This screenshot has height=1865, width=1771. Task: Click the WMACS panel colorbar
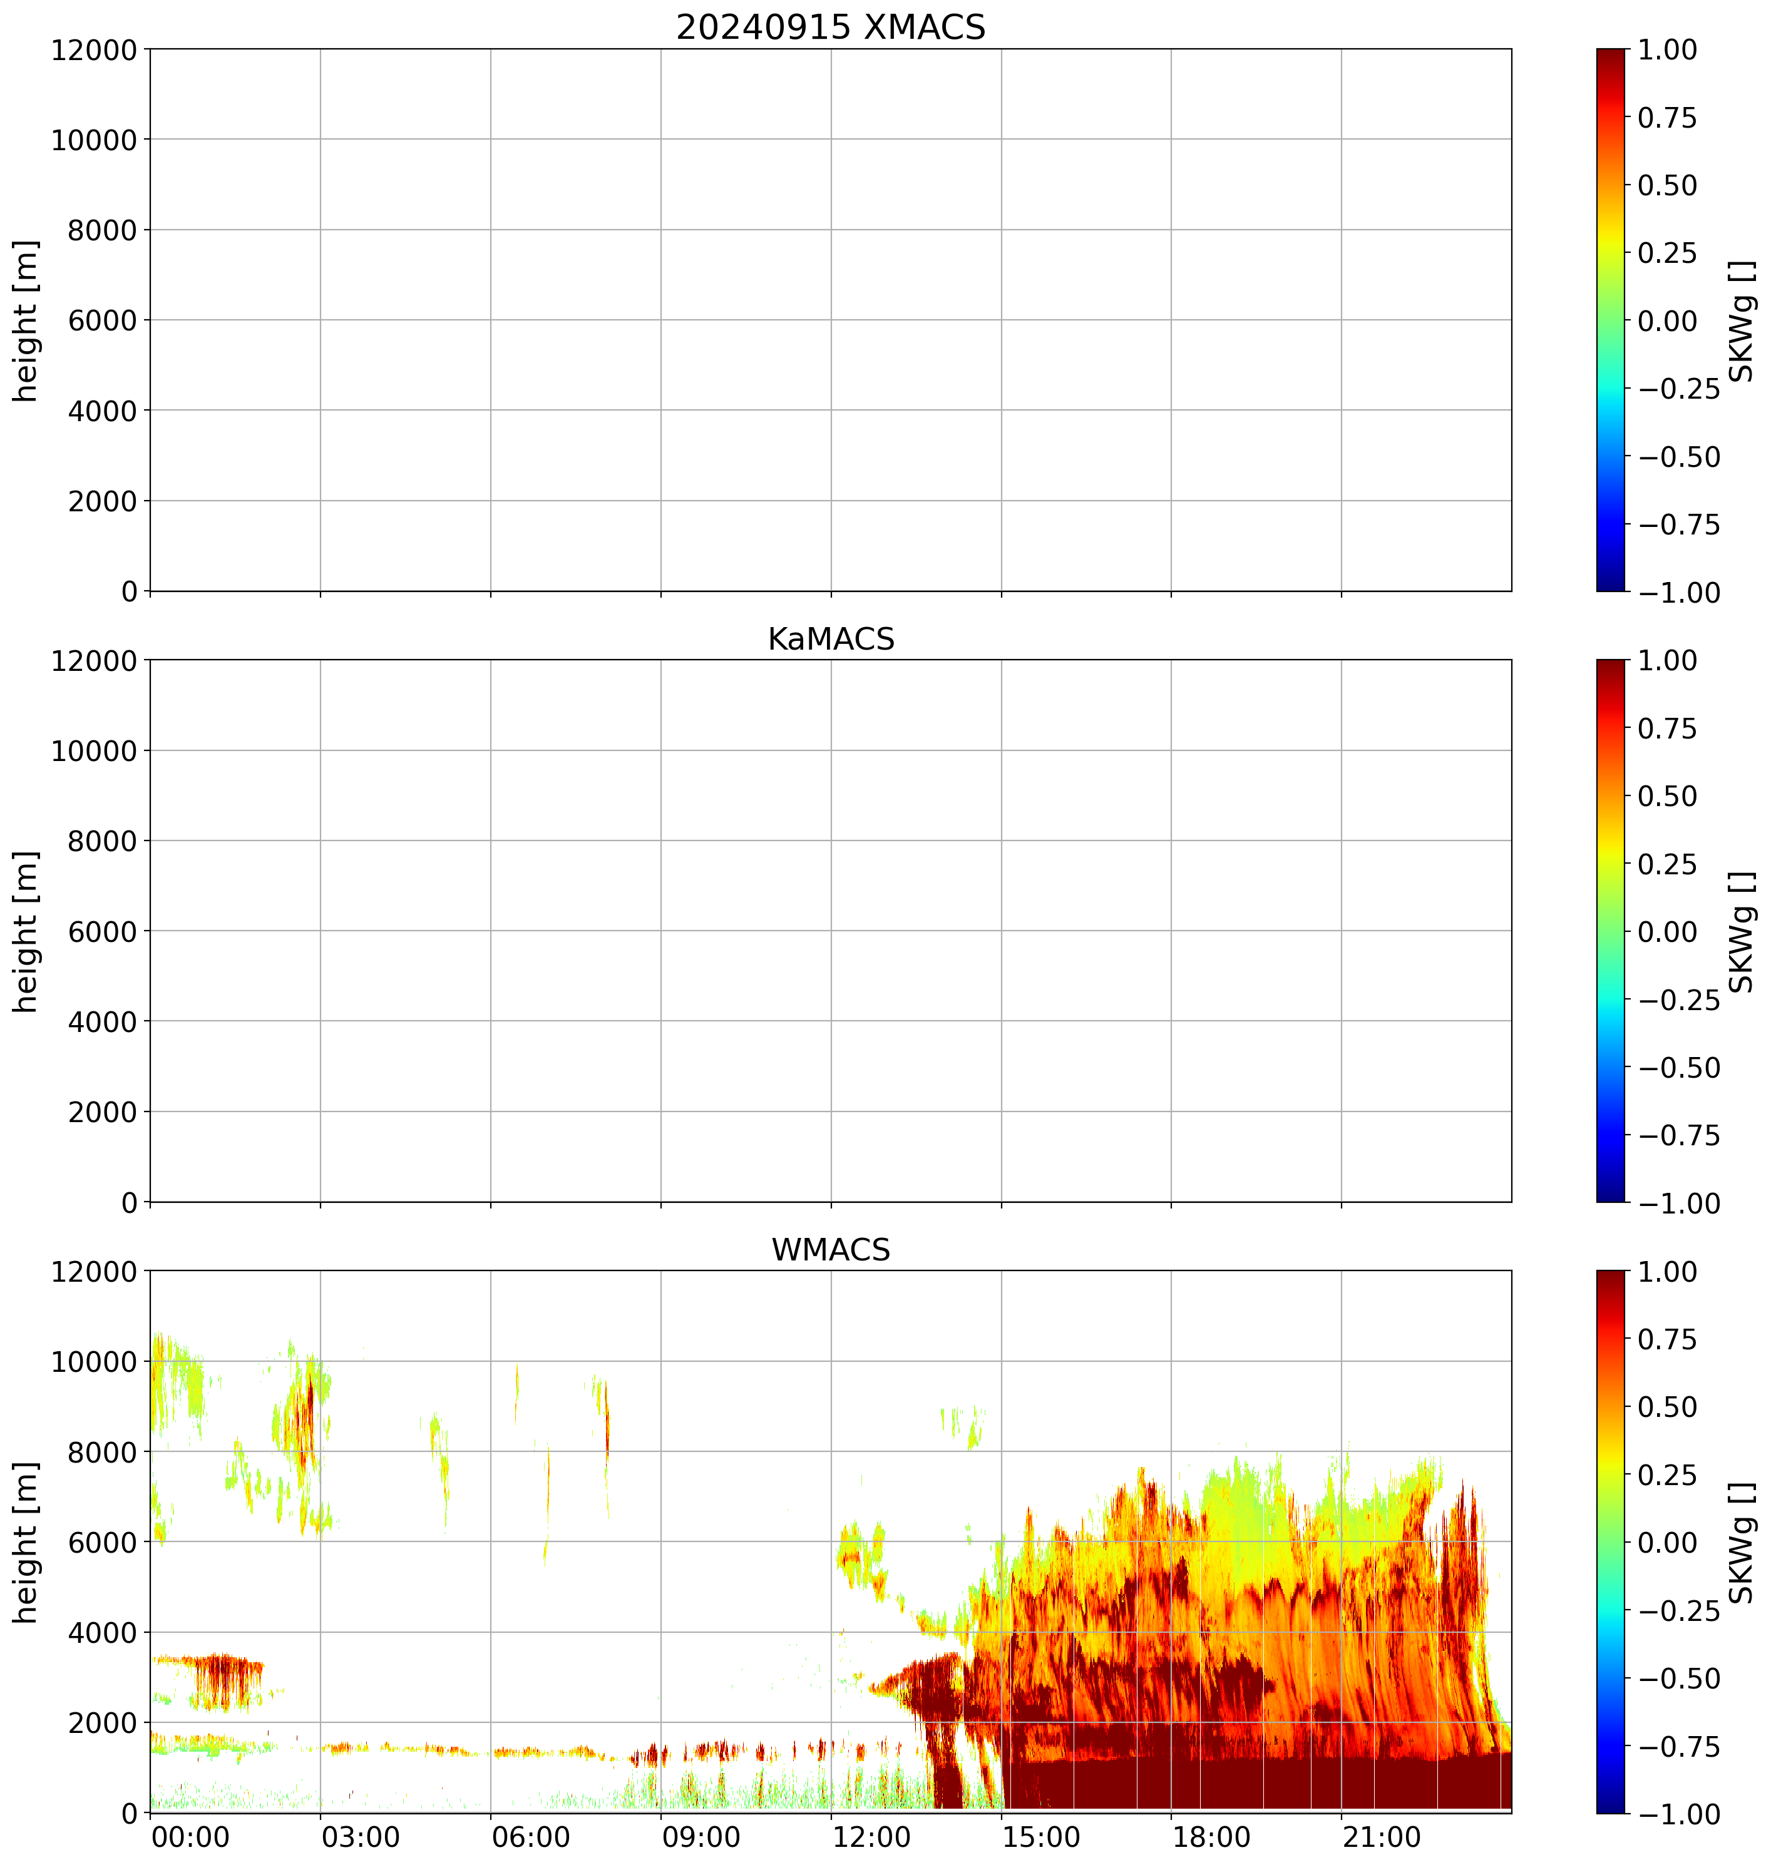(x=1611, y=1541)
